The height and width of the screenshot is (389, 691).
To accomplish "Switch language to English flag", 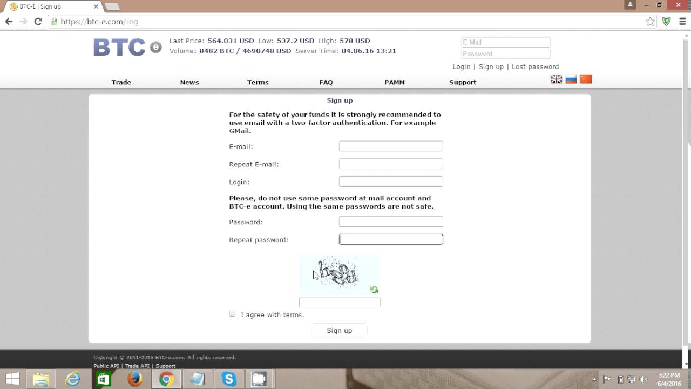I will coord(556,79).
